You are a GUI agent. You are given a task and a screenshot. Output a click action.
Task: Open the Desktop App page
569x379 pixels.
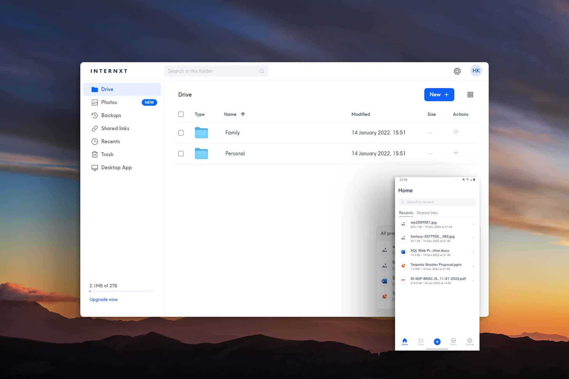pos(116,168)
